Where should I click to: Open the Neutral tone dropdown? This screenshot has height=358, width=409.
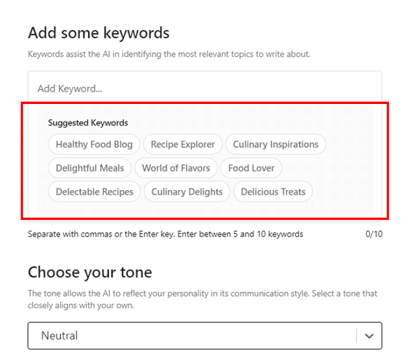point(204,335)
